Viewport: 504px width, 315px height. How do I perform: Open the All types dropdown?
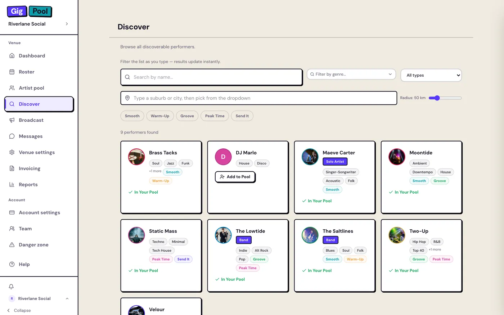pos(431,75)
